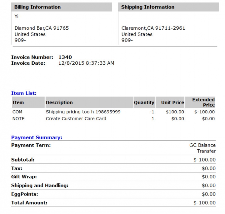
Task: Select the NOTE item row code
Action: (18, 119)
